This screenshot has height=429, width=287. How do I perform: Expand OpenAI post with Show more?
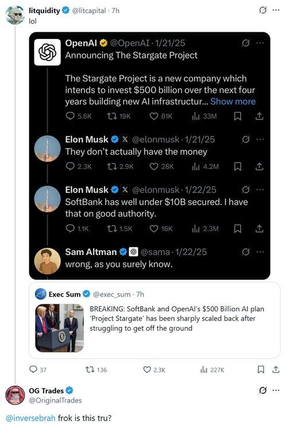233,102
